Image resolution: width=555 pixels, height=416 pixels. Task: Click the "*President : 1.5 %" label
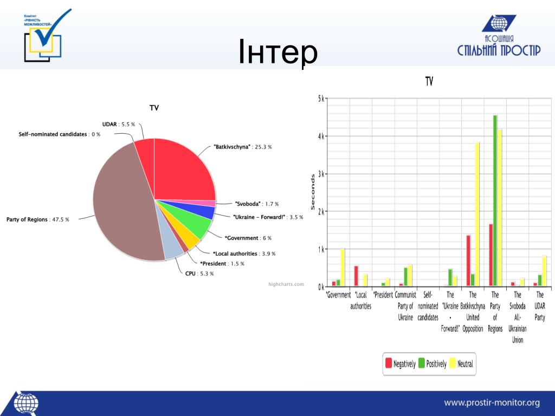pyautogui.click(x=222, y=263)
